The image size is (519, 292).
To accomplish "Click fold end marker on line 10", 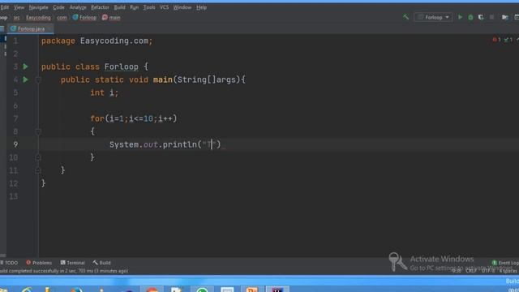I will tap(38, 157).
